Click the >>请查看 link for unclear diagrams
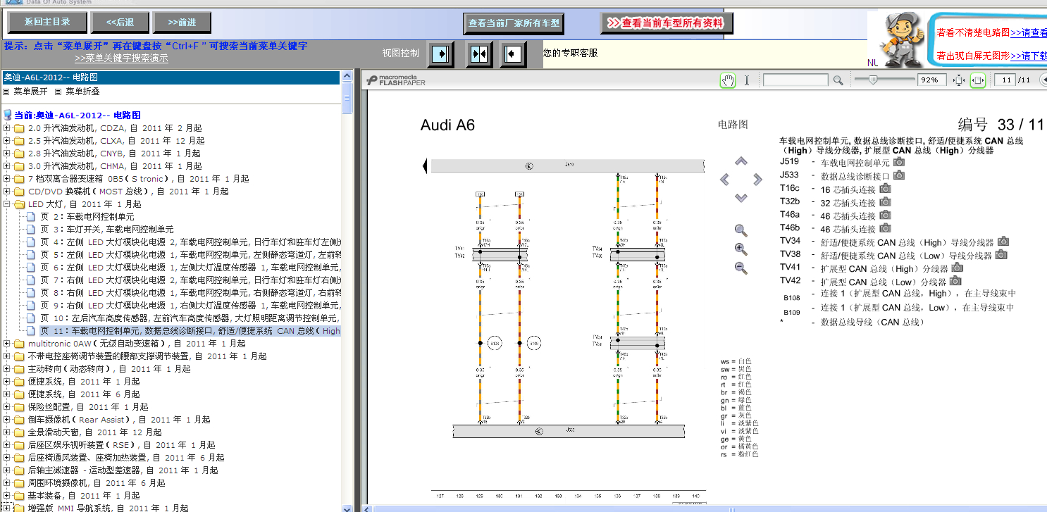This screenshot has width=1047, height=512. tap(1029, 32)
